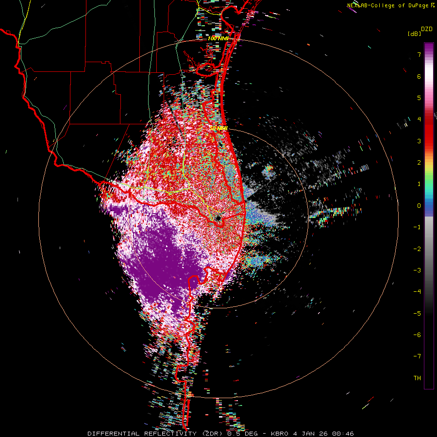Click the scale value 2
Viewport: 437px width, 437px height.
419,162
